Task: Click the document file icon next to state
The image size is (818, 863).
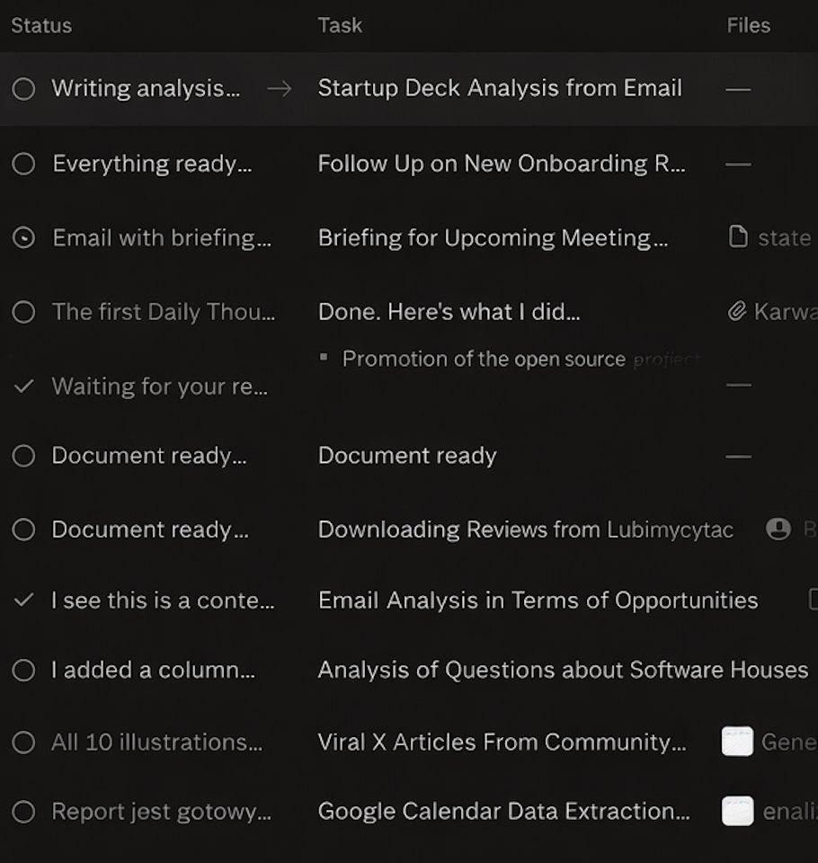Action: [738, 237]
